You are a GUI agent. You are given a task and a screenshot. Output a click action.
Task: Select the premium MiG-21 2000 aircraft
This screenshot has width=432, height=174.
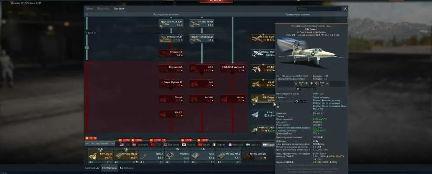pos(263,129)
